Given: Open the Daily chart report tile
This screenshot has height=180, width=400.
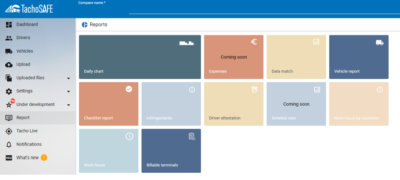Looking at the screenshot, I should [140, 57].
